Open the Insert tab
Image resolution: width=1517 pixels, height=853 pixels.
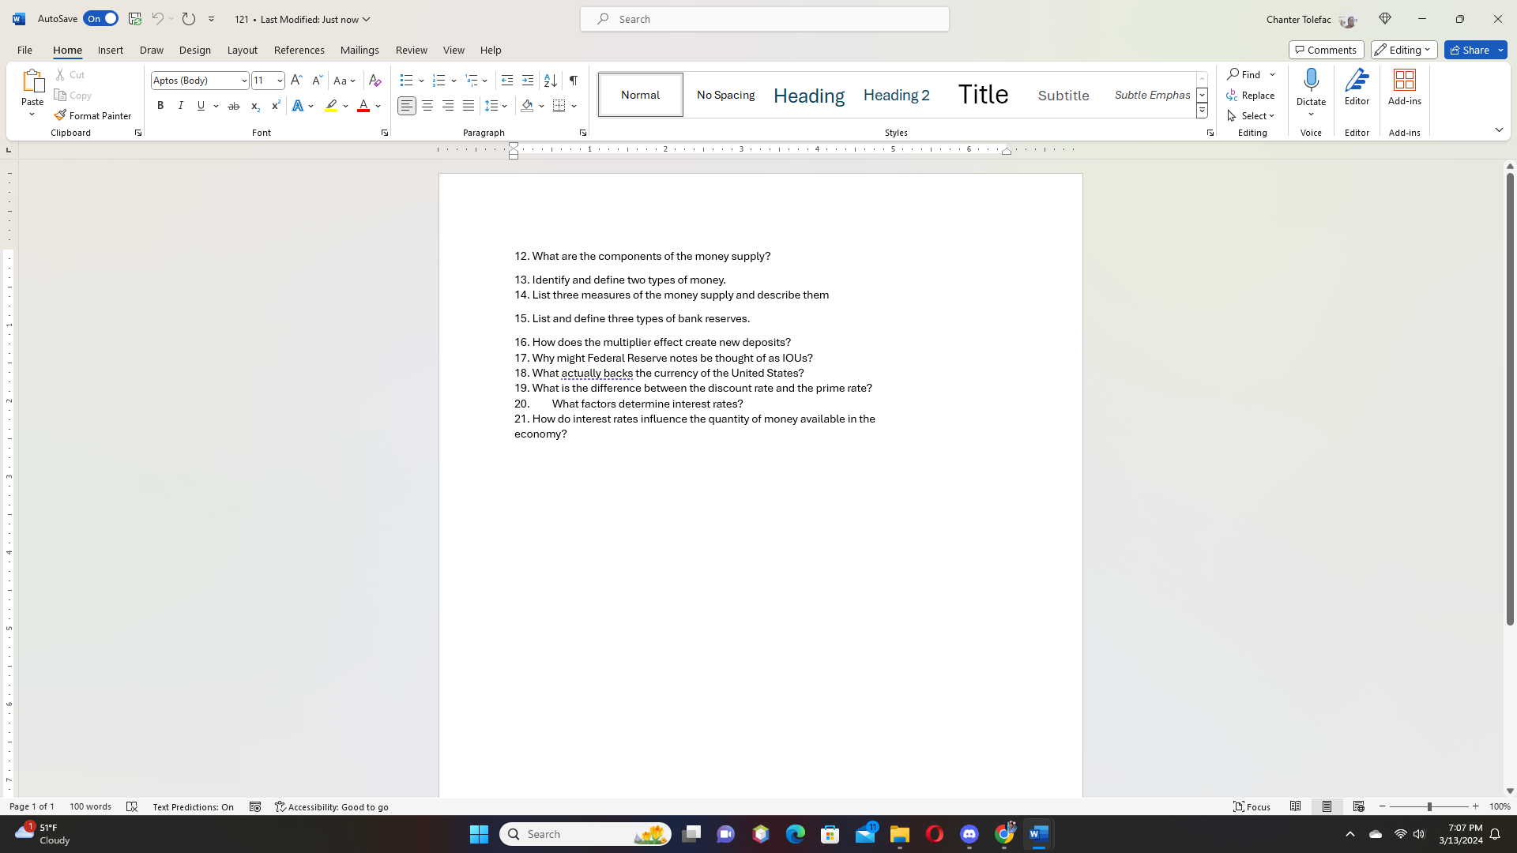110,50
